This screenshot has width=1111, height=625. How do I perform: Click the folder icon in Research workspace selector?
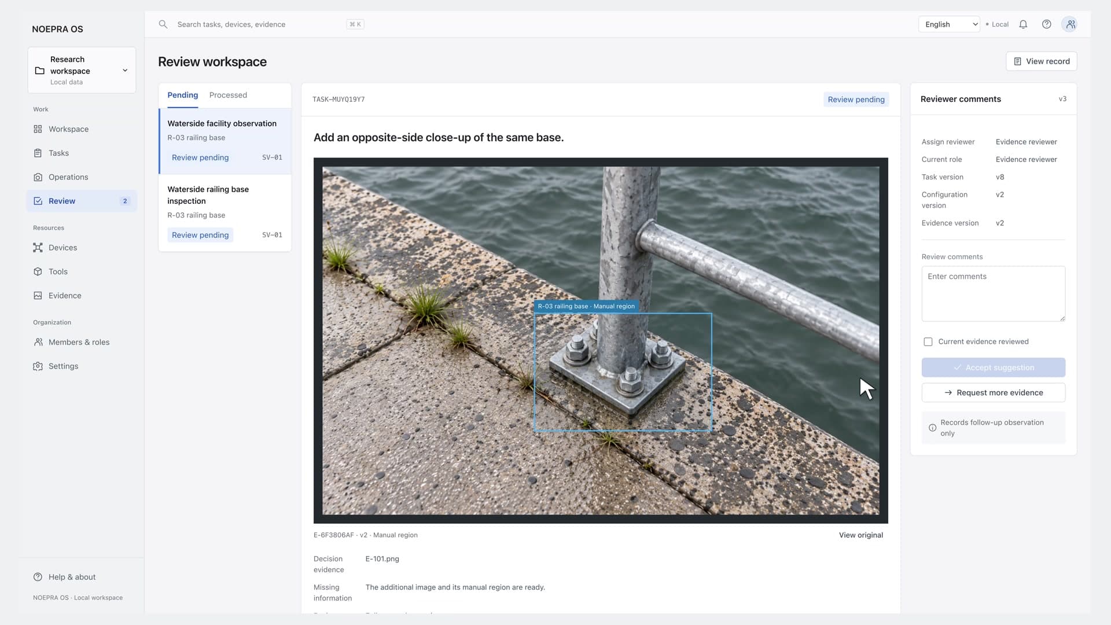click(x=39, y=71)
